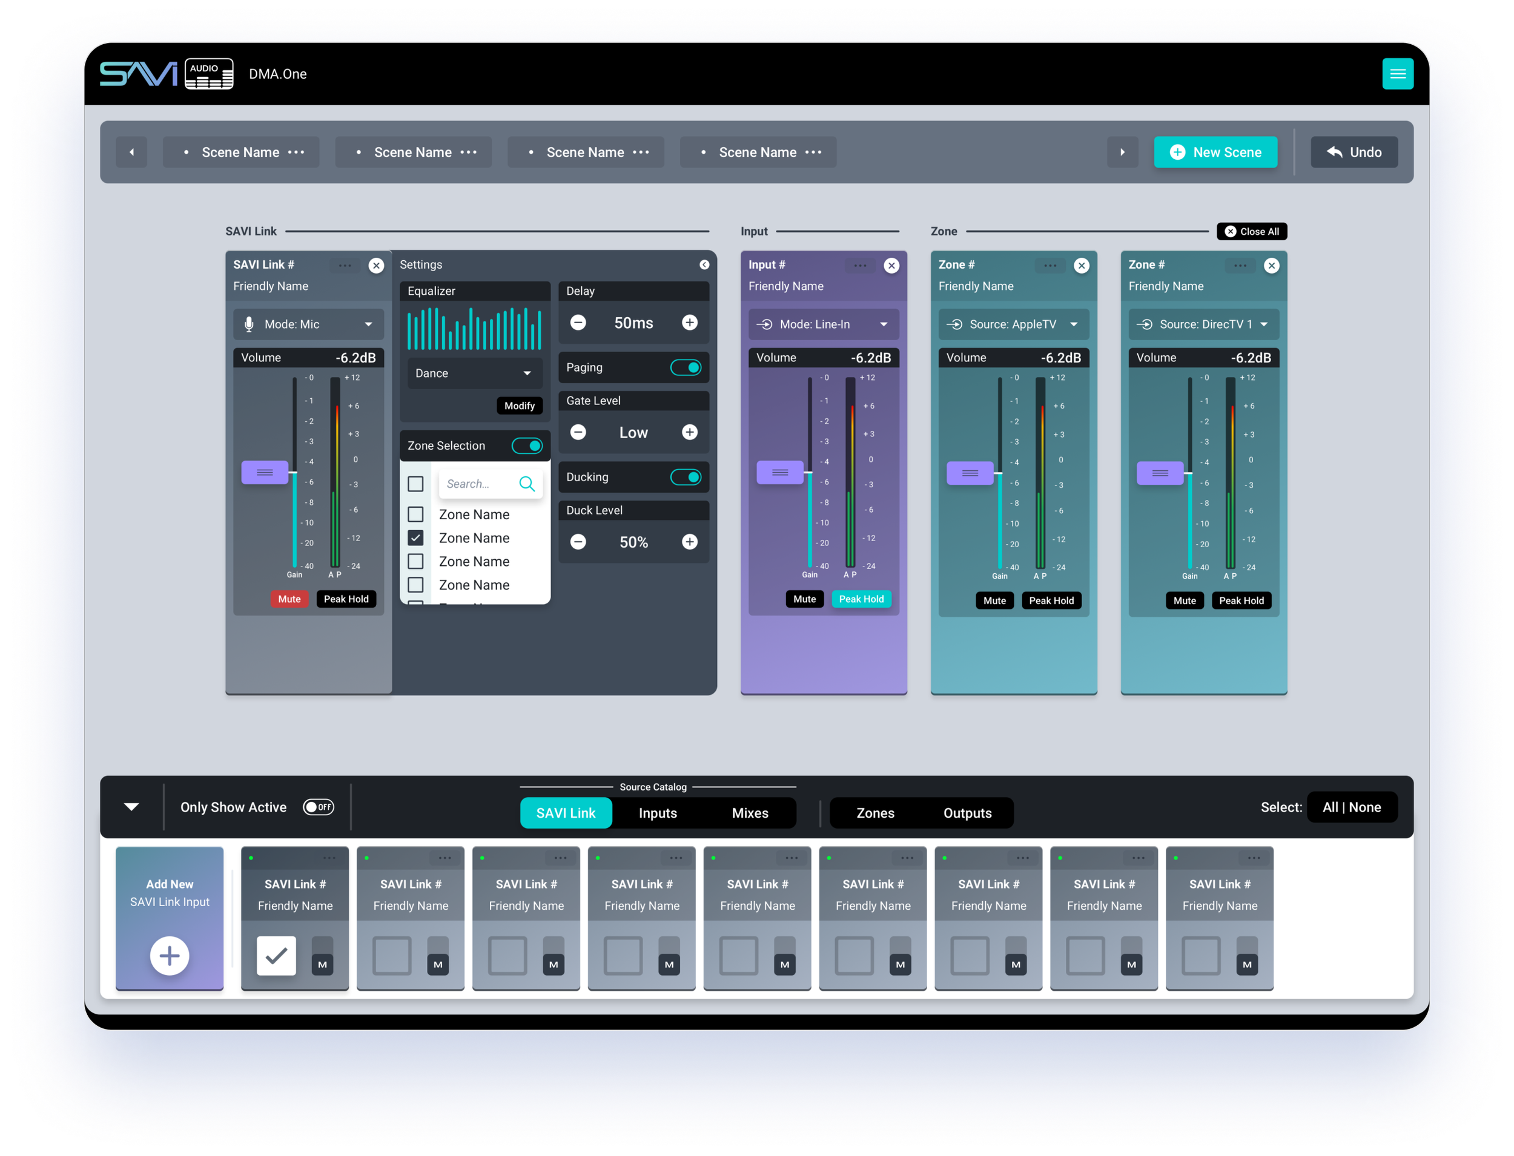Expand the Dance equalizer preset dropdown
This screenshot has height=1156, width=1514.
474,373
